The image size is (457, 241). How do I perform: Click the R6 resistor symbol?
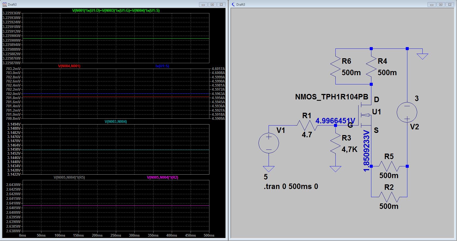point(335,66)
